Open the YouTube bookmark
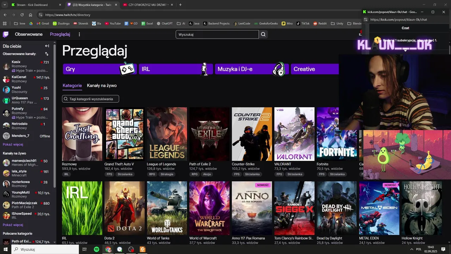This screenshot has width=451, height=254. tap(113, 24)
